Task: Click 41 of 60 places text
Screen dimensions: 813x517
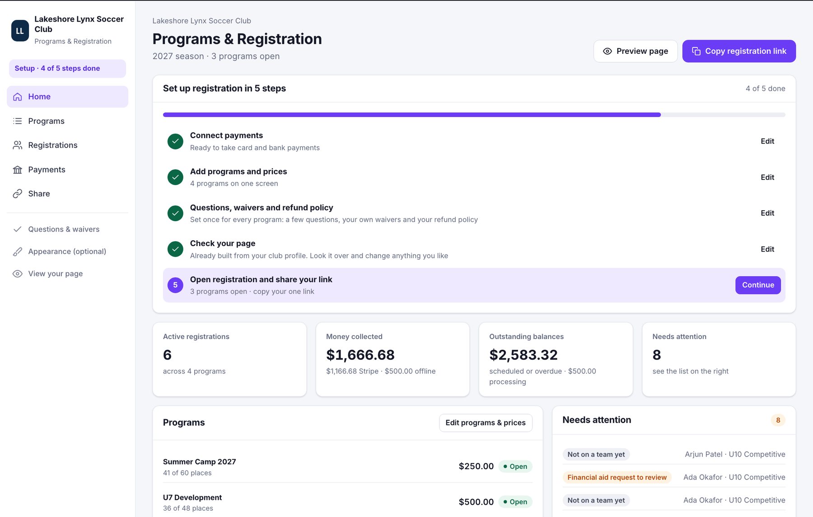Action: (187, 473)
